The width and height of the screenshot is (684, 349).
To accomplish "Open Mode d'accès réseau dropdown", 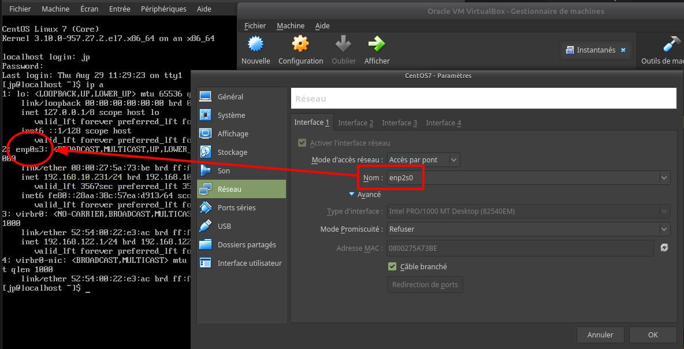I will pos(423,159).
